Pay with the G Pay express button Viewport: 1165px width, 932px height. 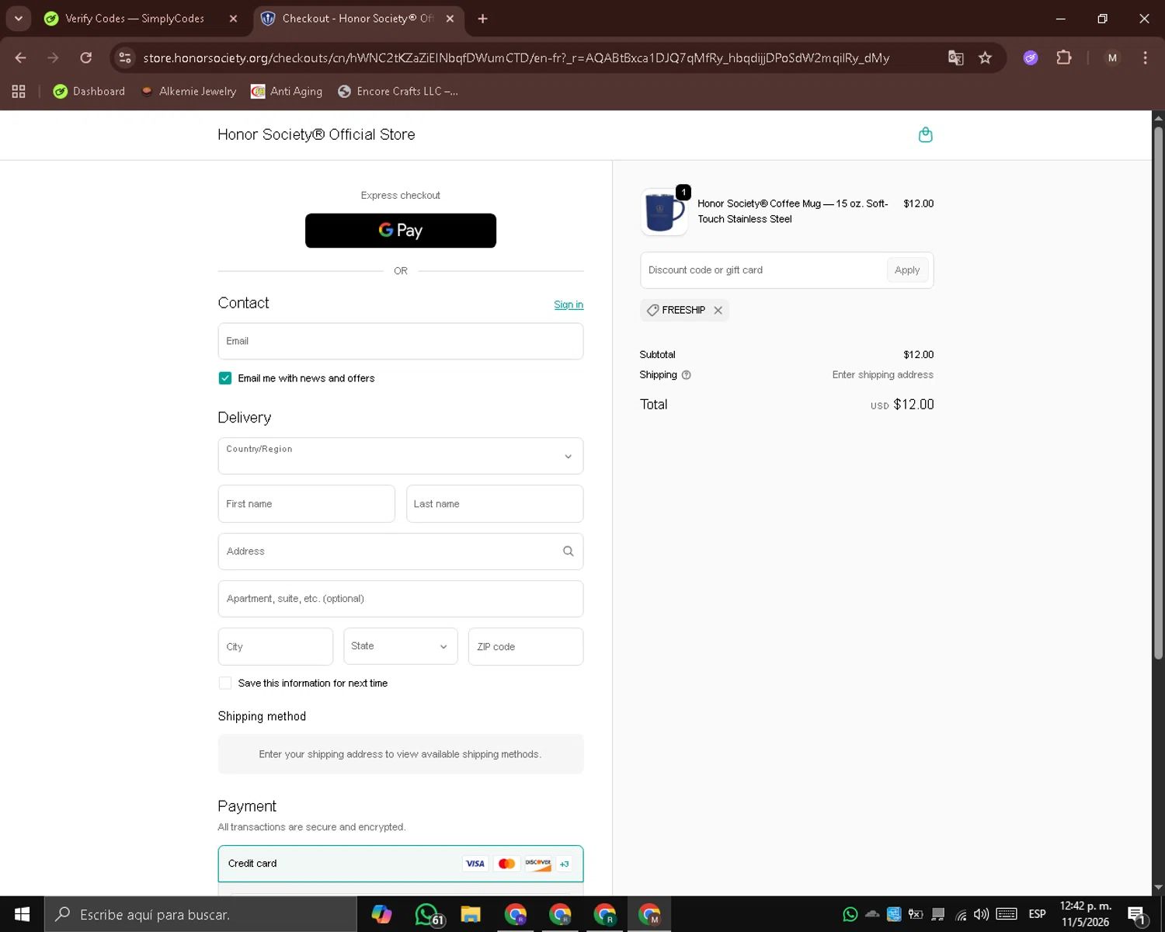(401, 231)
